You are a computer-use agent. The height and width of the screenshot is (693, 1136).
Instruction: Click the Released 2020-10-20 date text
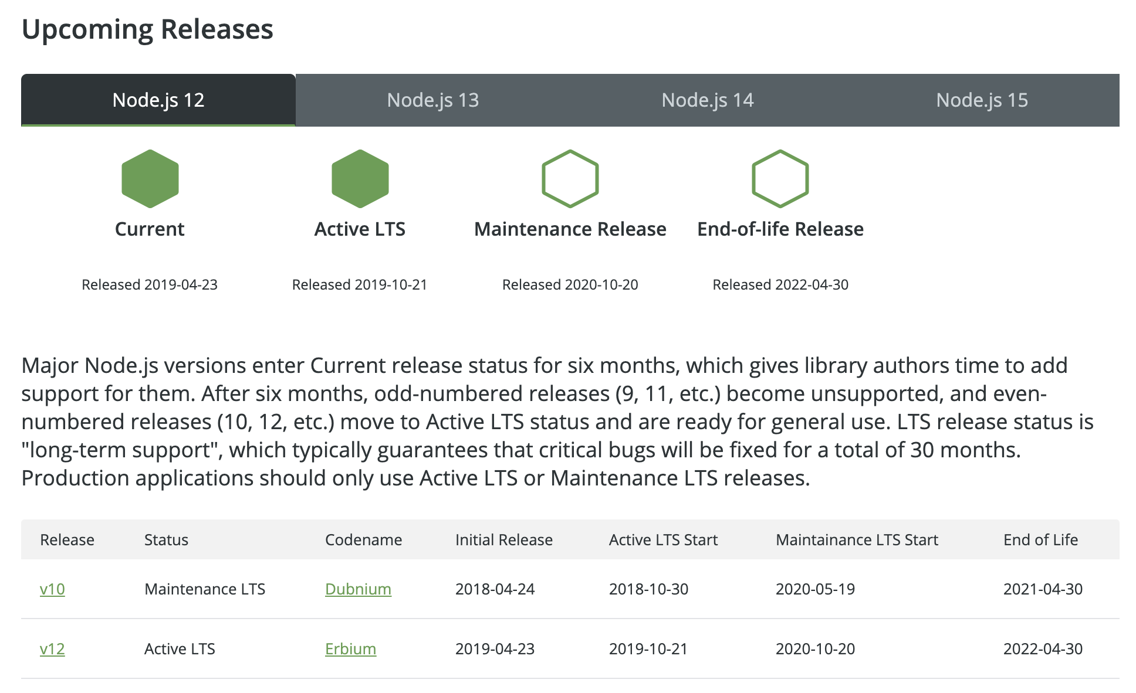click(x=570, y=284)
